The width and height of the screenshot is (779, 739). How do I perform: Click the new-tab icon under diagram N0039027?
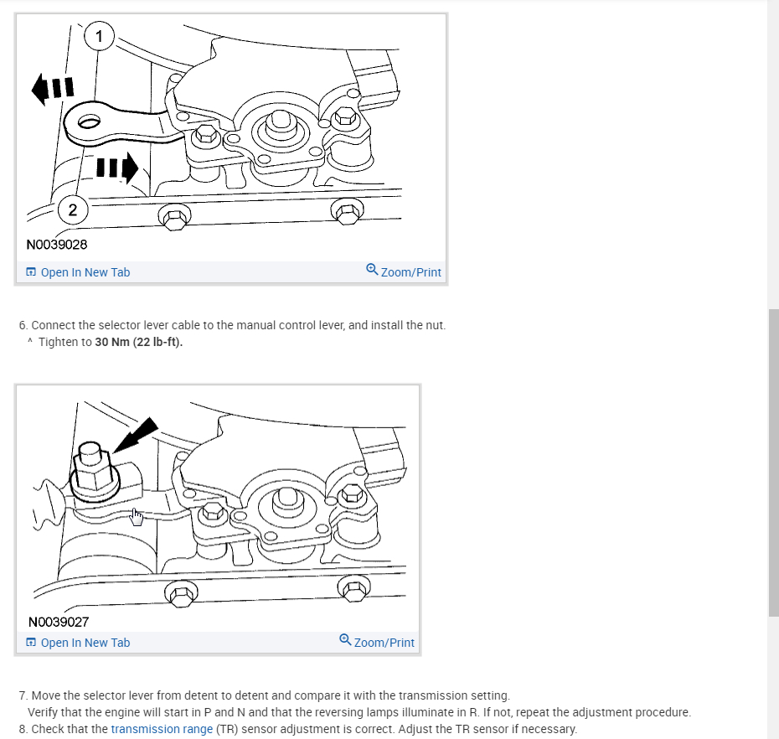31,642
